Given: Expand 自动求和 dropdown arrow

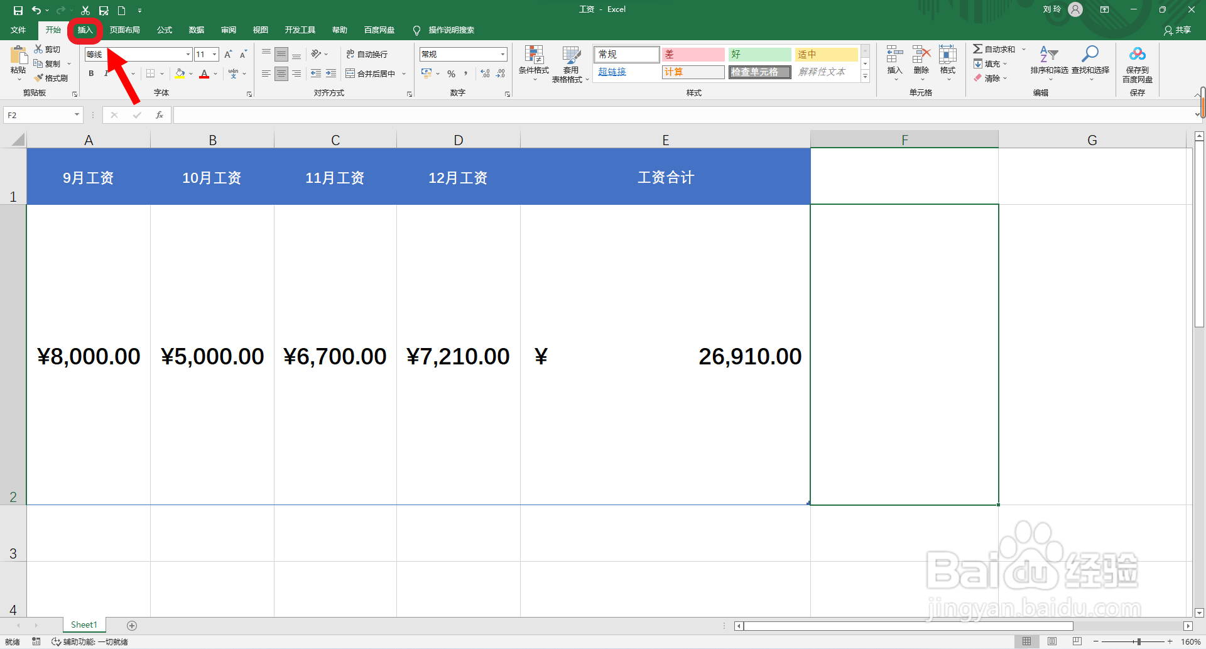Looking at the screenshot, I should [1023, 49].
